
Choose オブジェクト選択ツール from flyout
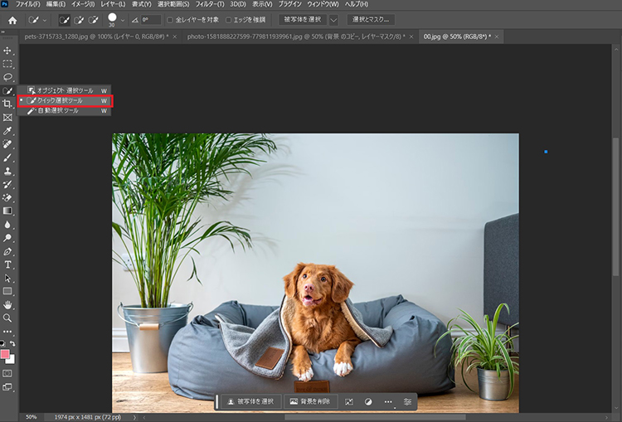[x=65, y=90]
